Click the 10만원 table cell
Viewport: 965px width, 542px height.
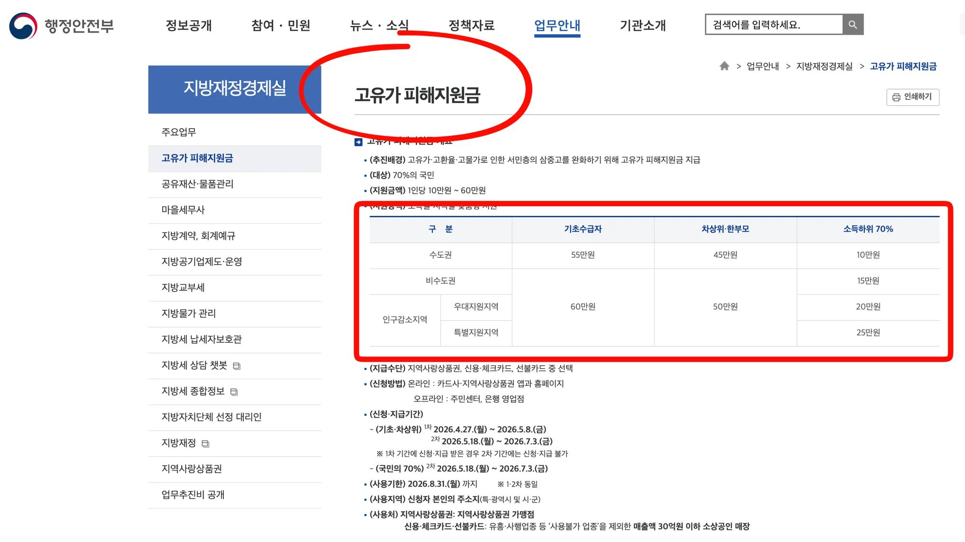(x=868, y=255)
